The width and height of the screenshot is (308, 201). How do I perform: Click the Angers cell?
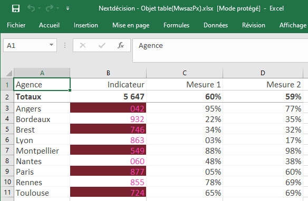click(42, 108)
